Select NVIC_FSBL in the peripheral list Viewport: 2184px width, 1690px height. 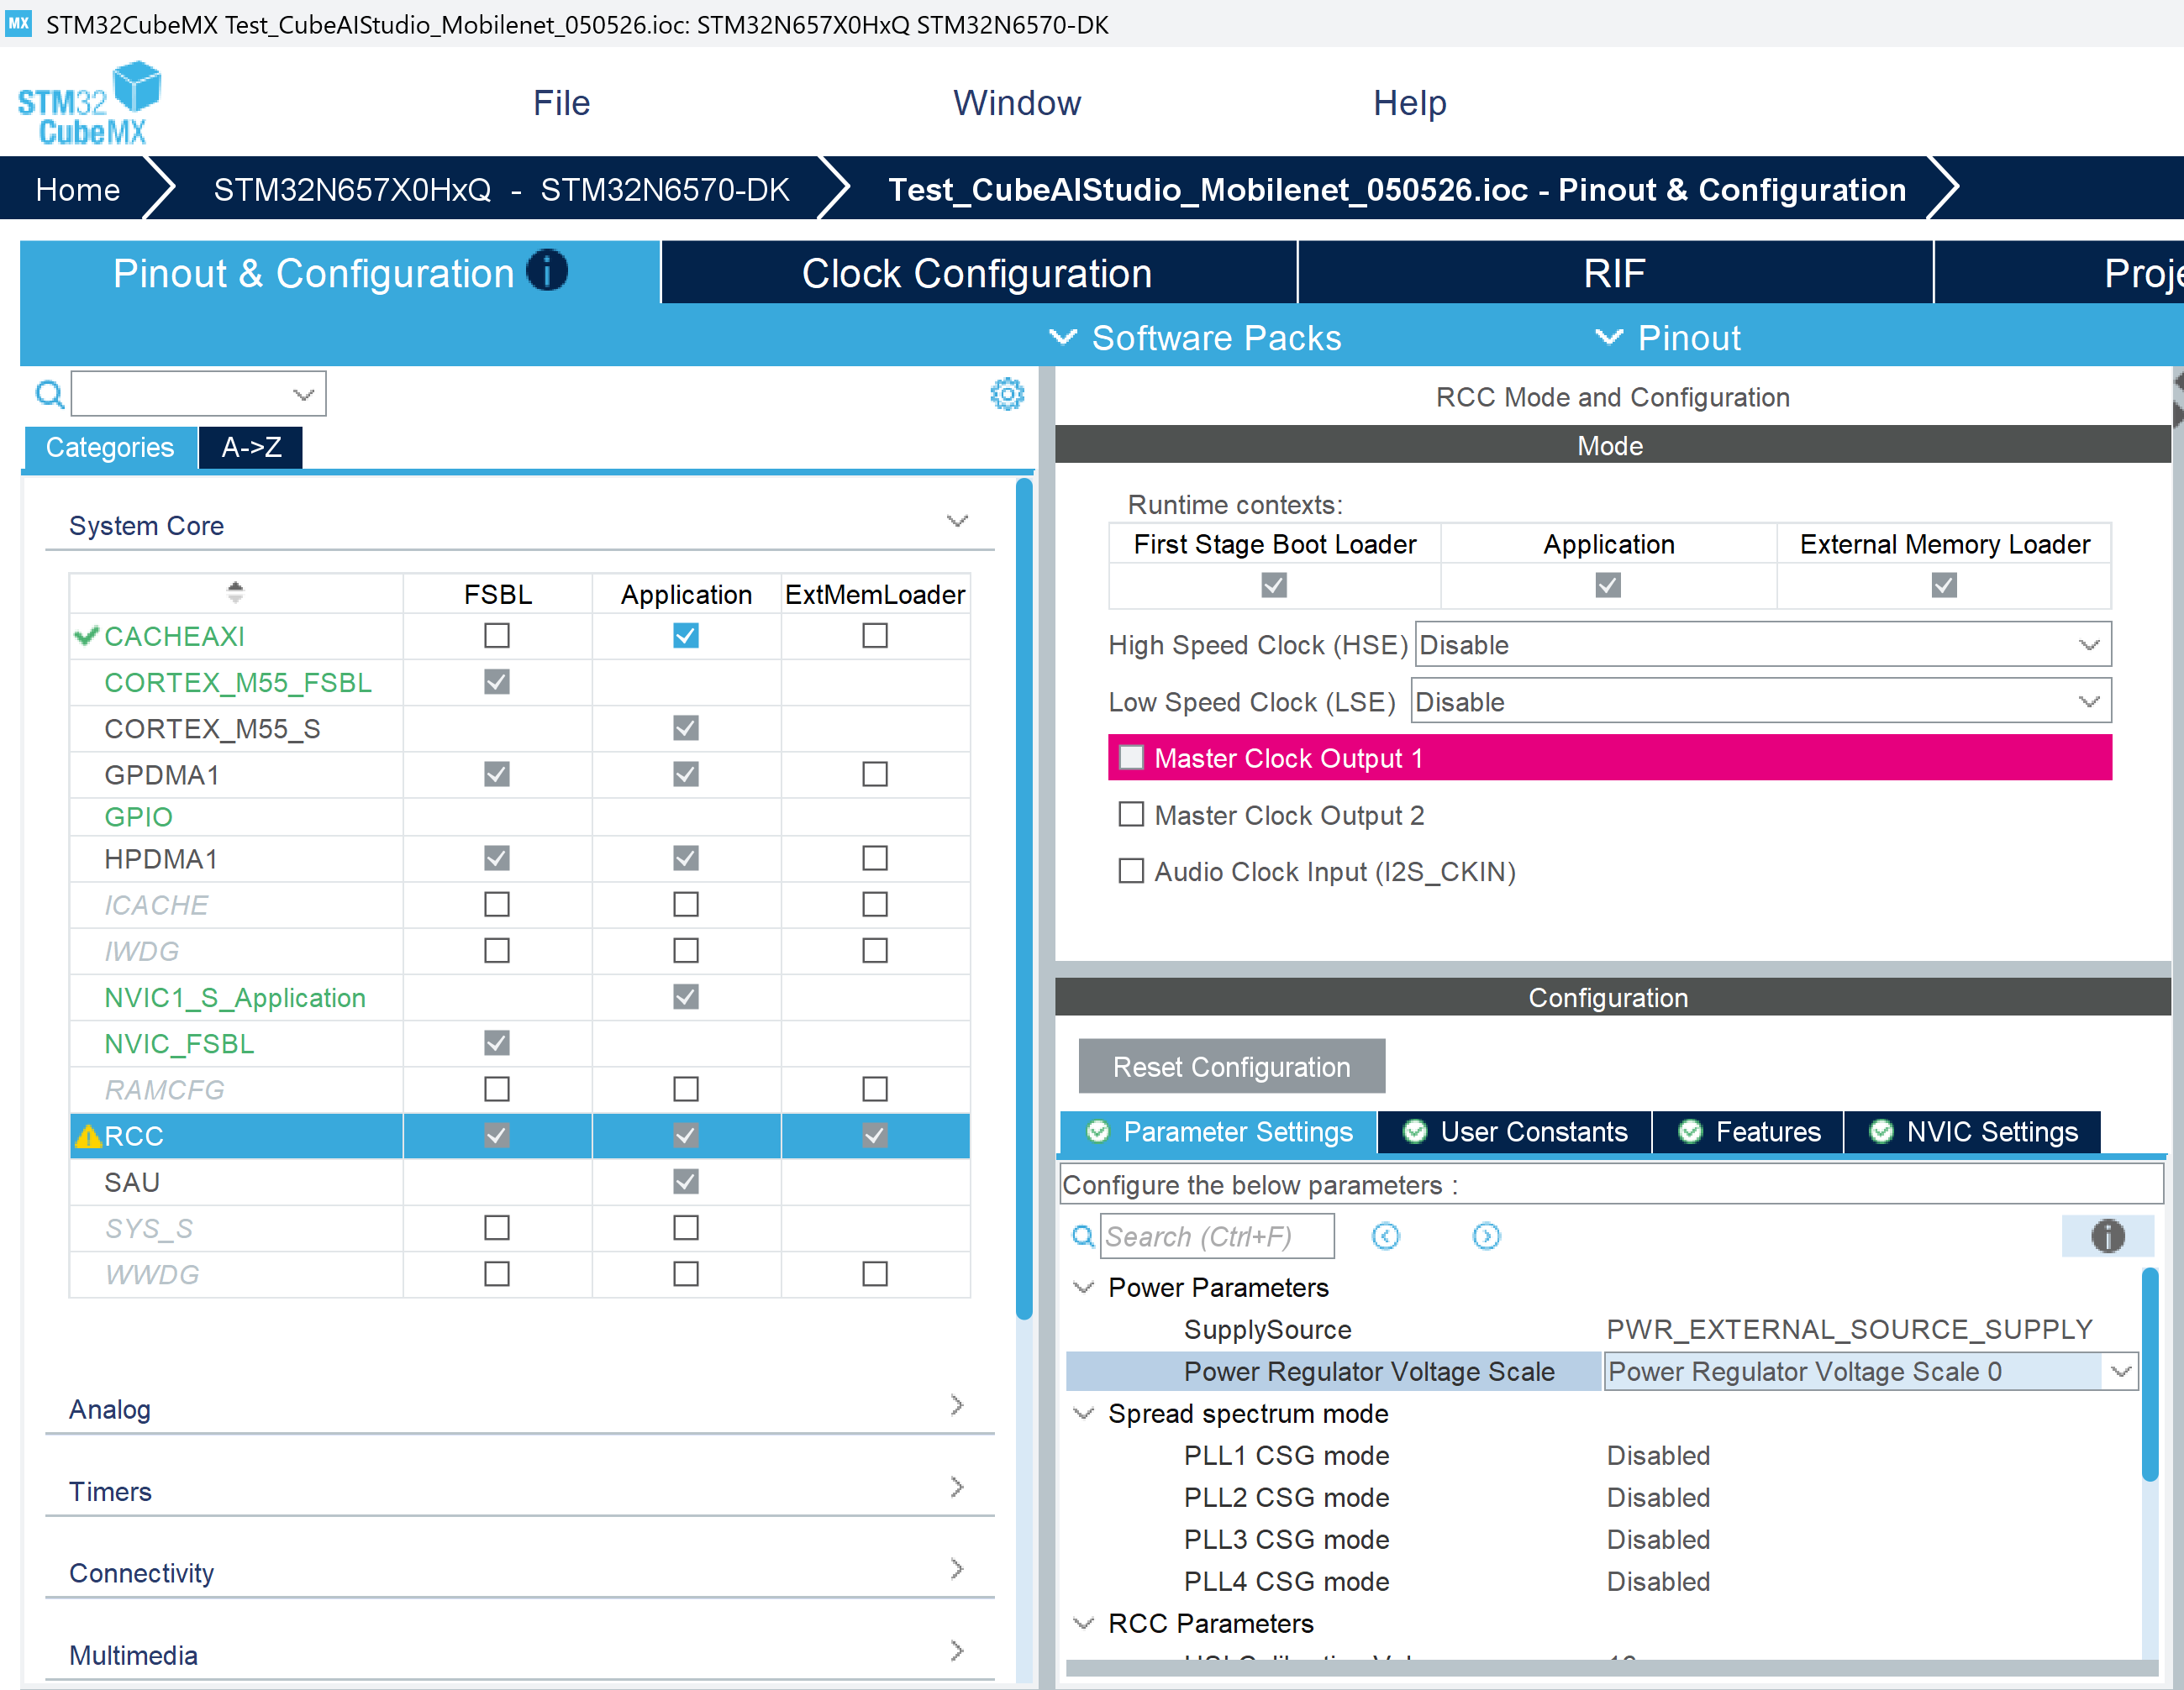pos(179,1043)
